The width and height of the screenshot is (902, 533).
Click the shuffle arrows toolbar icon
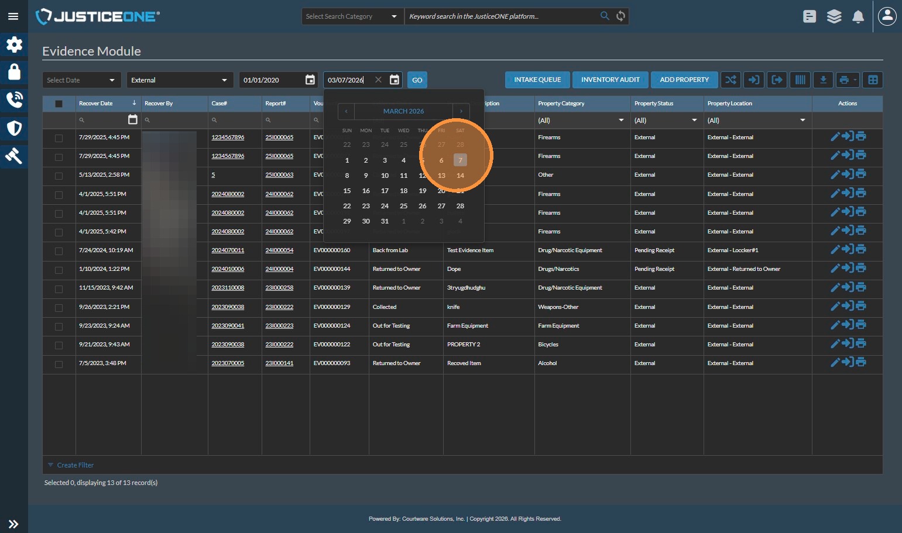click(x=730, y=80)
